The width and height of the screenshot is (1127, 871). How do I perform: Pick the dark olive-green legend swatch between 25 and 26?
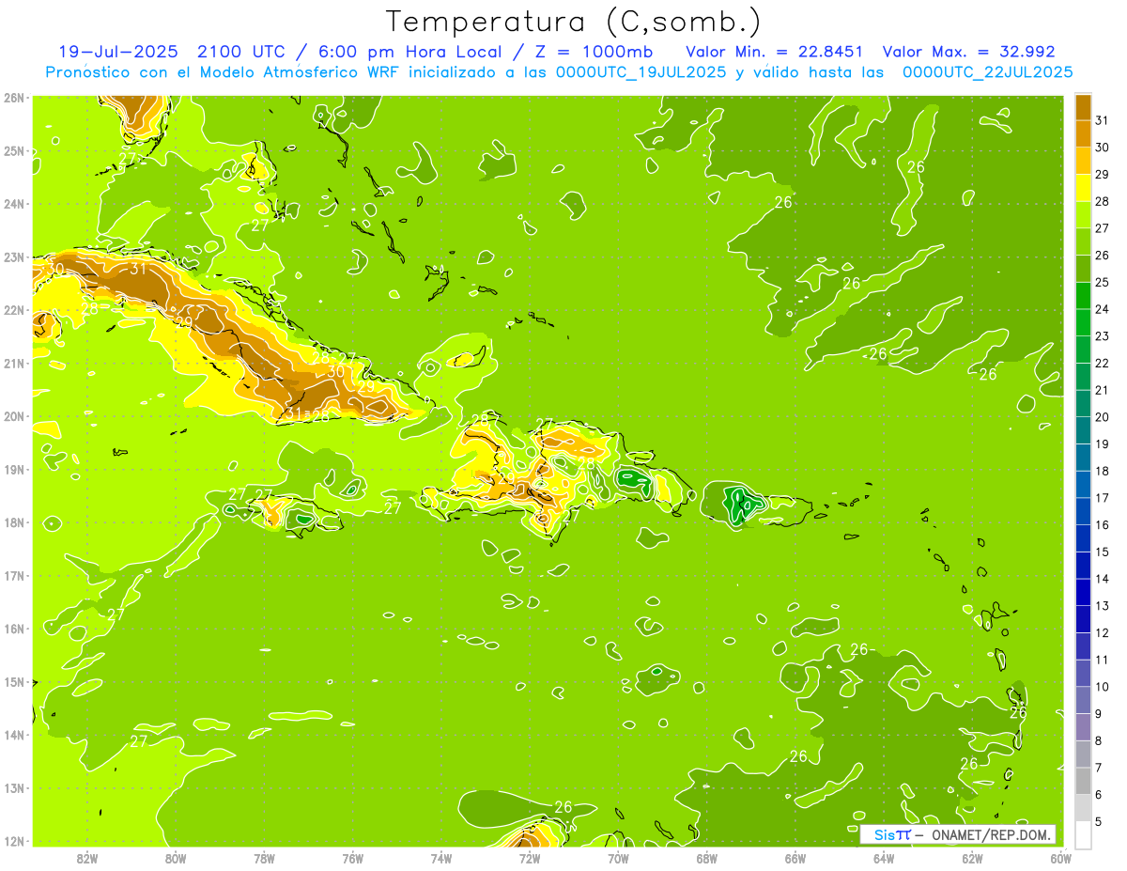(1084, 269)
